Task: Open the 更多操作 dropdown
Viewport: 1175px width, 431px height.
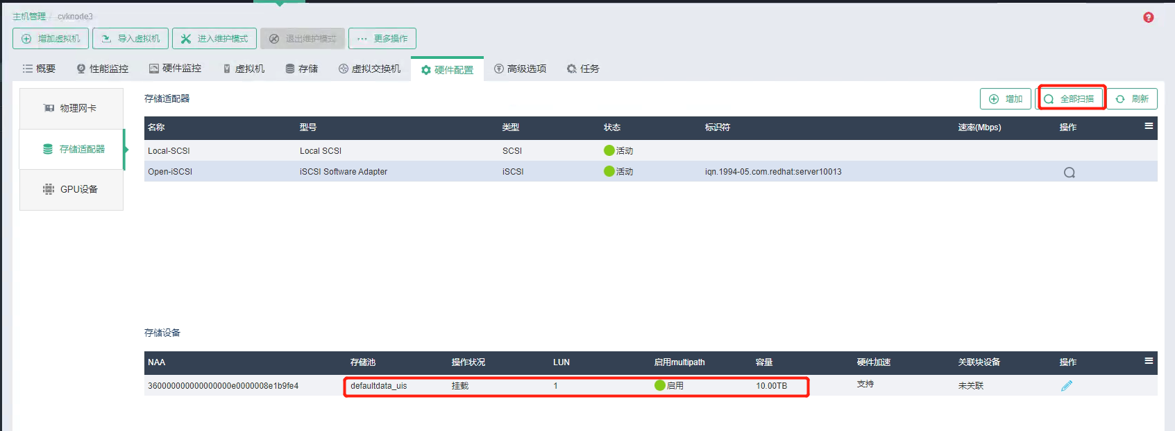Action: point(382,39)
